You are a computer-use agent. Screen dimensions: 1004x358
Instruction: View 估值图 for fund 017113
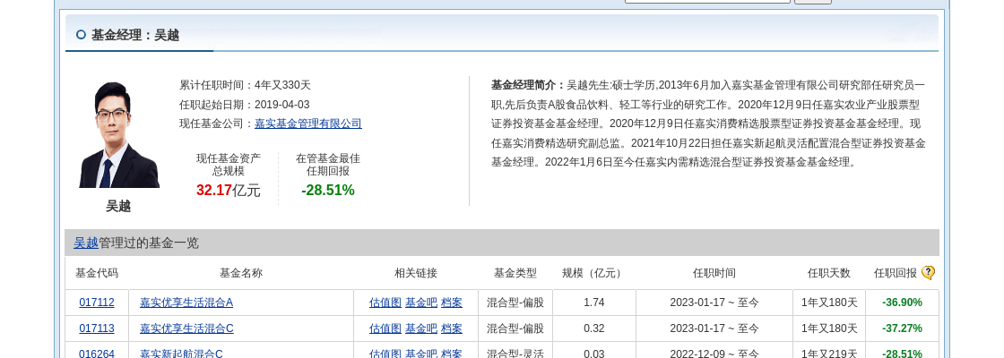pos(385,328)
